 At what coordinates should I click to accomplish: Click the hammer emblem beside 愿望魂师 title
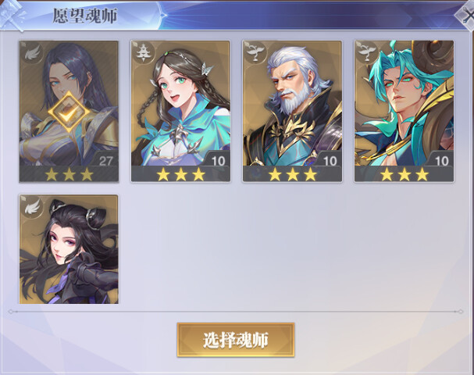[x=12, y=16]
